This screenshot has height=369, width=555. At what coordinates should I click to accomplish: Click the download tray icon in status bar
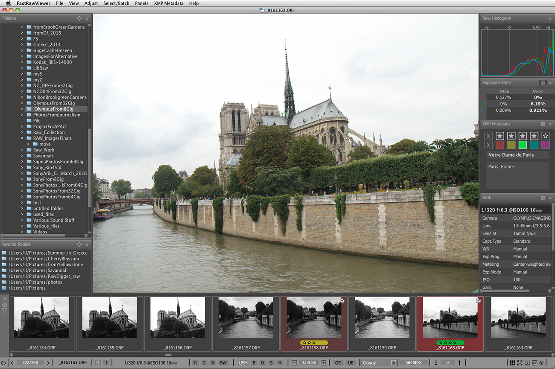(527, 363)
